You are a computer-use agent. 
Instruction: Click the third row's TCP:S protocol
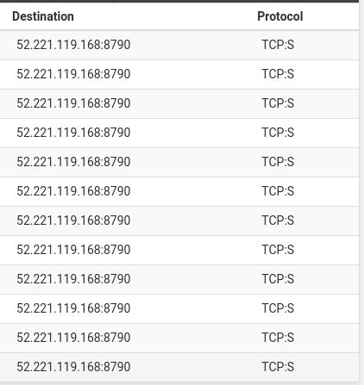(278, 103)
